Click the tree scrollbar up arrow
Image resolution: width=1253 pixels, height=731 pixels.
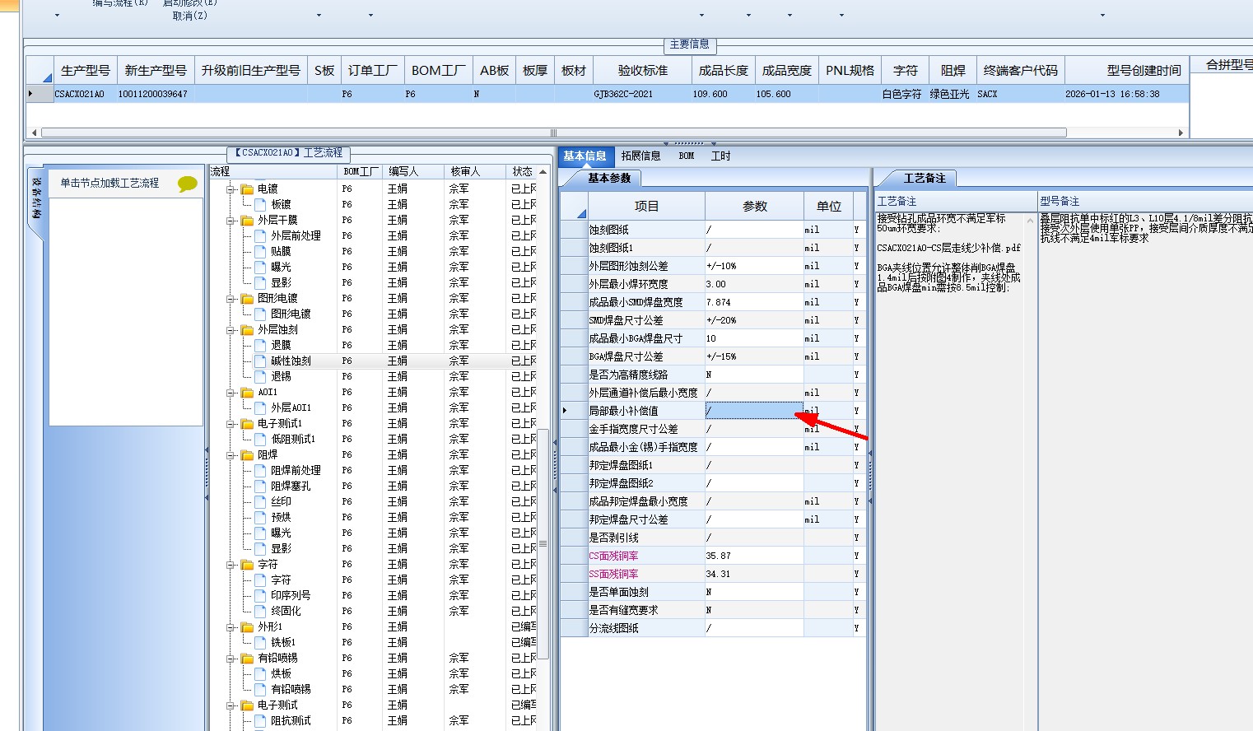[543, 172]
